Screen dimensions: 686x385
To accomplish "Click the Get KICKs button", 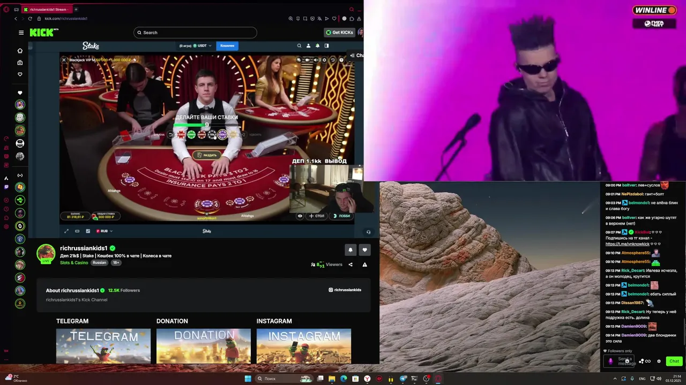I will [x=340, y=33].
